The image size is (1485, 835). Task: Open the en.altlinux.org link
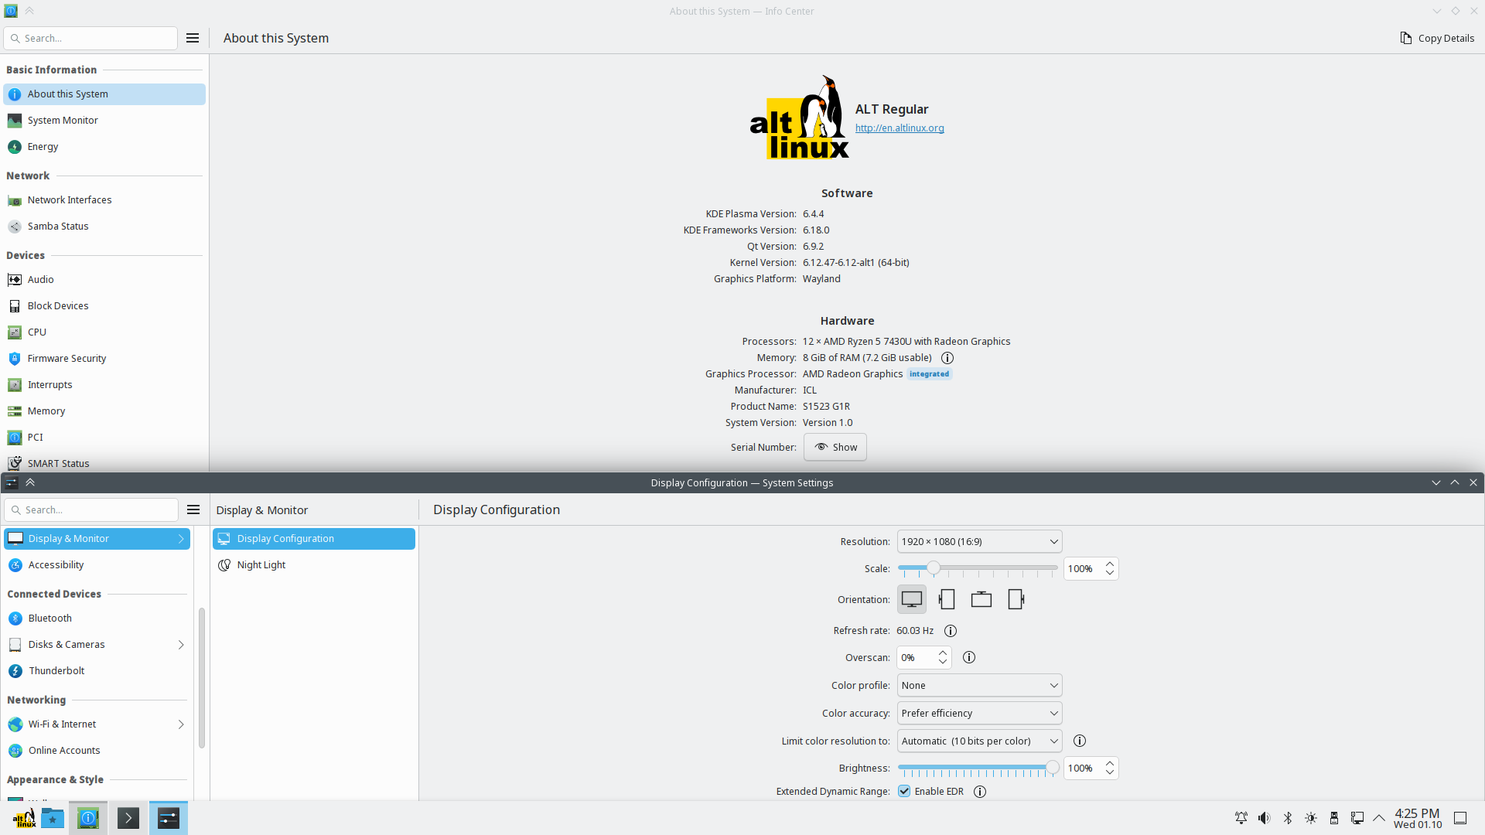(900, 128)
